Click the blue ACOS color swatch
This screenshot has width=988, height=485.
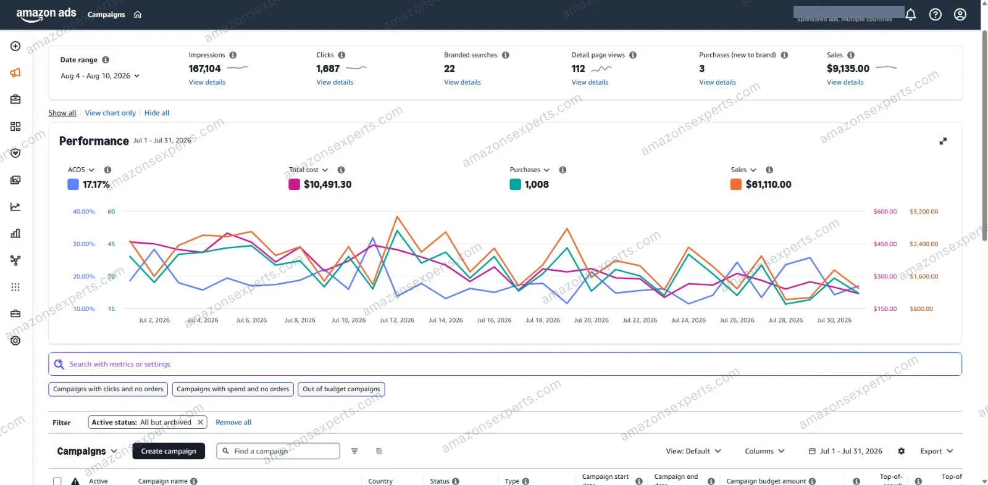click(x=73, y=184)
